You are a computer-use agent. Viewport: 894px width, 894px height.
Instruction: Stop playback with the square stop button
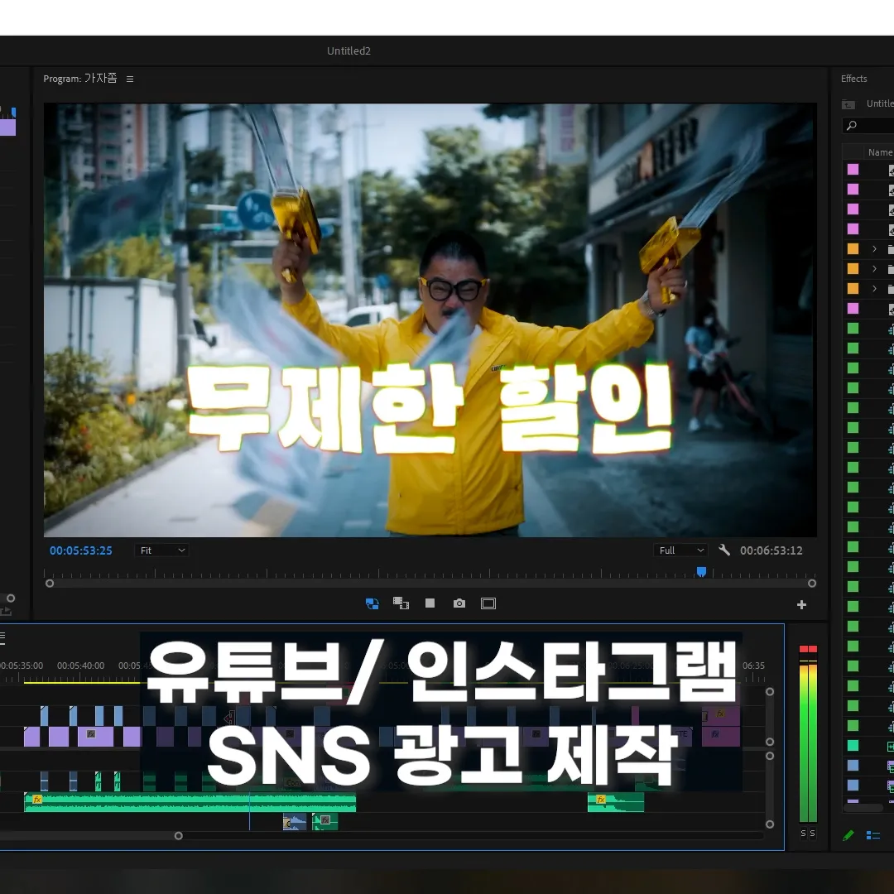coord(430,603)
